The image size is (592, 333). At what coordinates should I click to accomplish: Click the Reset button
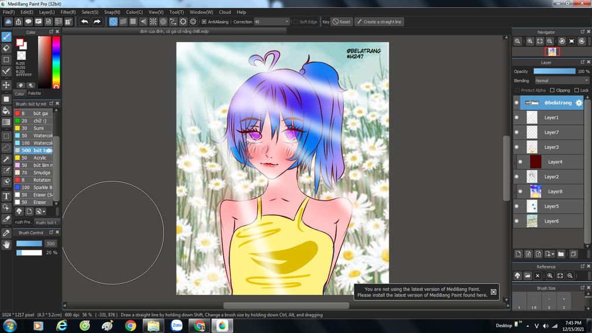point(342,22)
